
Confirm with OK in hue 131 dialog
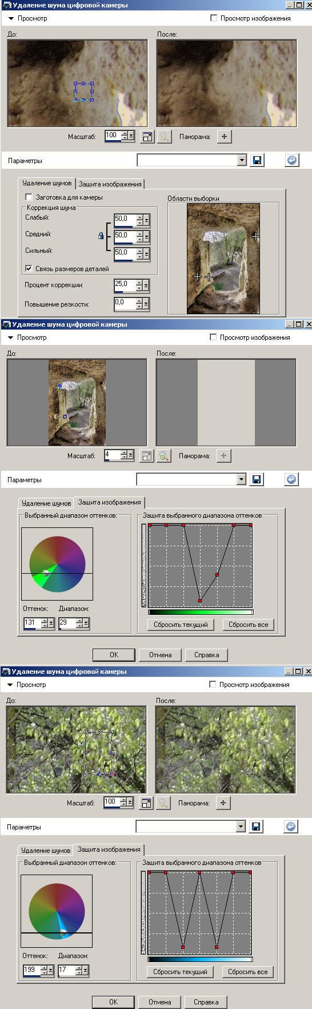tap(114, 655)
